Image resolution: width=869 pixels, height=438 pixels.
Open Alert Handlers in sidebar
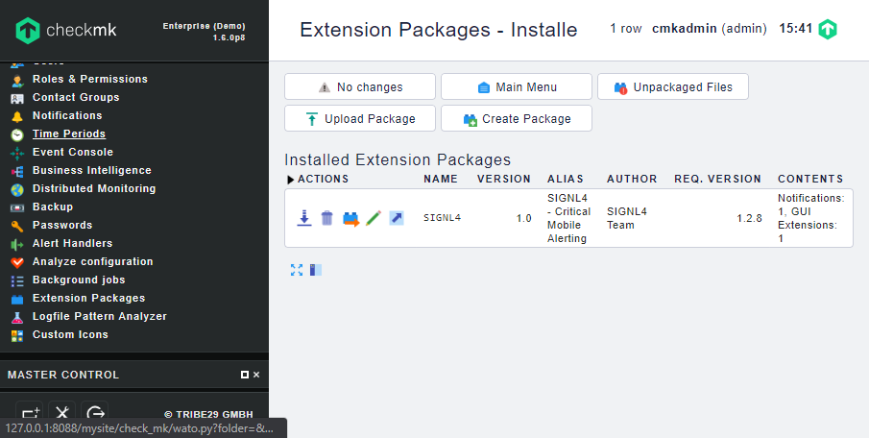tap(72, 243)
